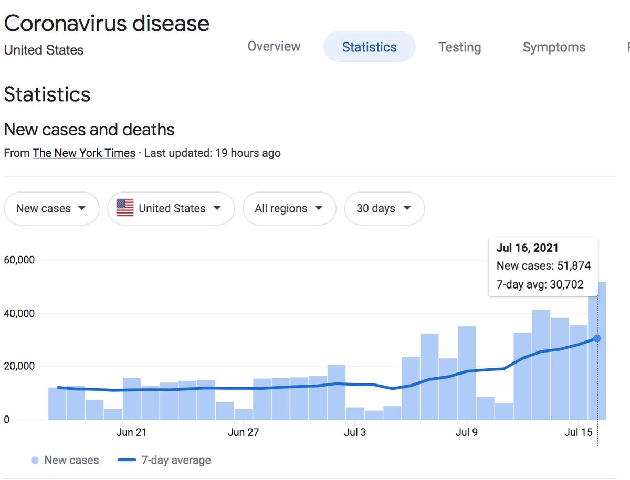Click the 7-day average legend line

click(x=127, y=461)
